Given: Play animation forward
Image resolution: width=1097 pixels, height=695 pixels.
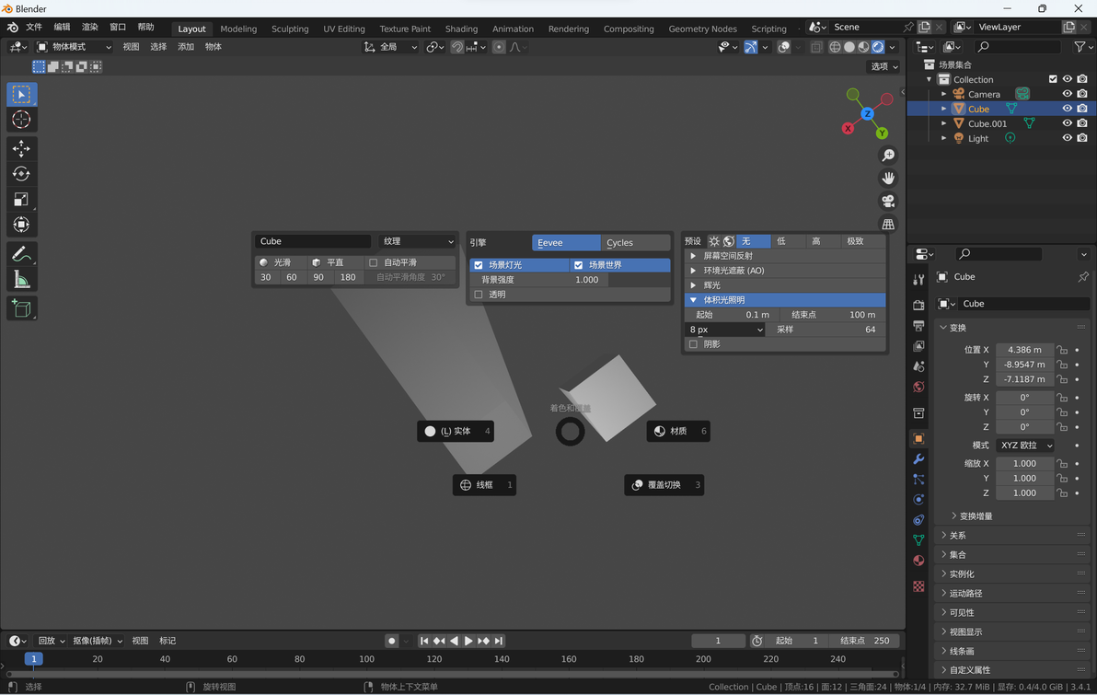Looking at the screenshot, I should 468,641.
